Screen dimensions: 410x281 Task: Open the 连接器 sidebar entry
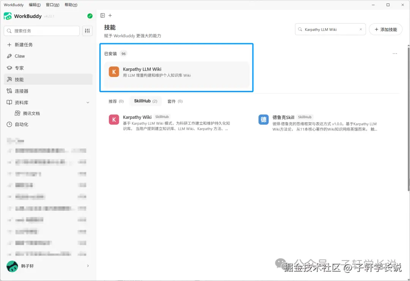pos(48,91)
